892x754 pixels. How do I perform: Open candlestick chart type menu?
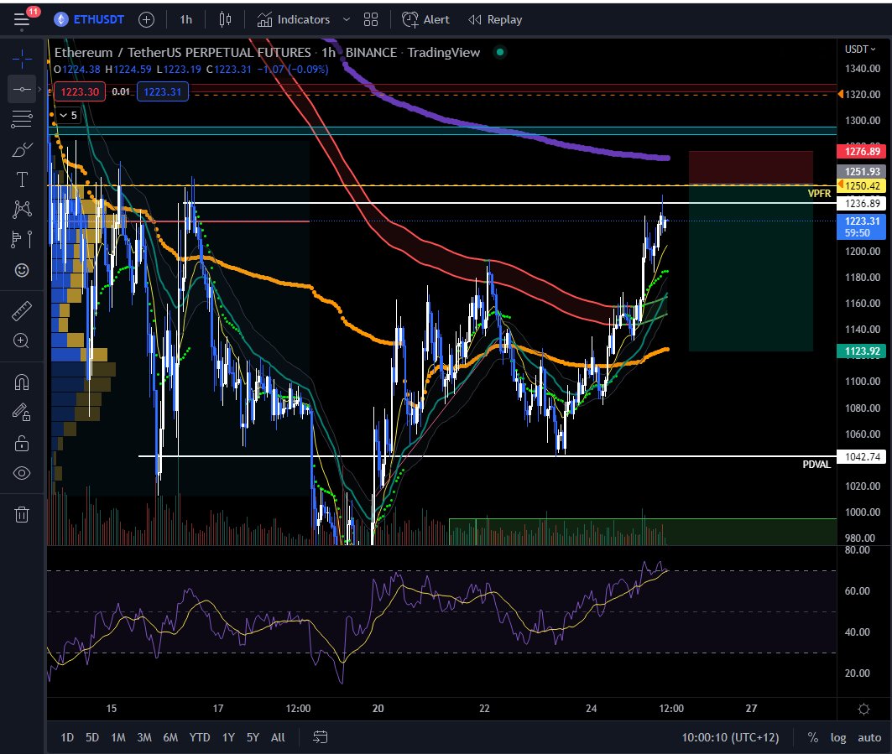pyautogui.click(x=225, y=20)
